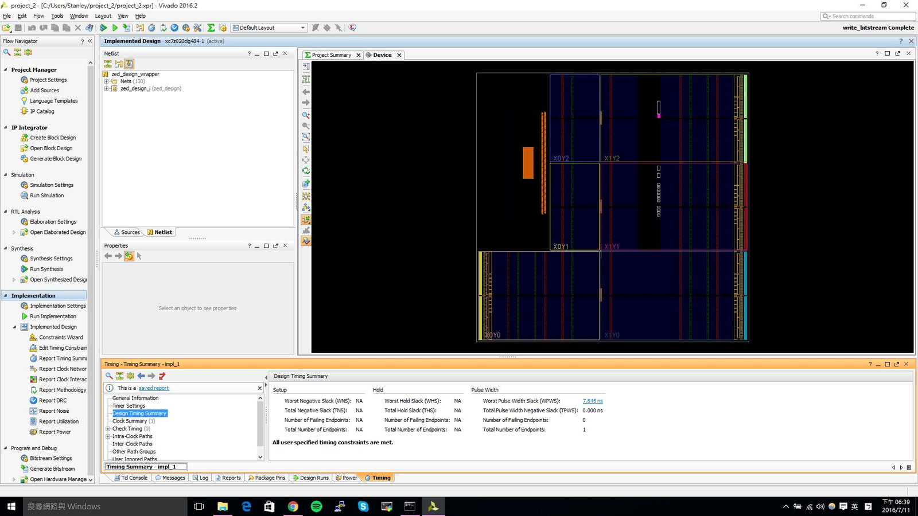Click the Windows Start button
918x516 pixels.
[11, 506]
